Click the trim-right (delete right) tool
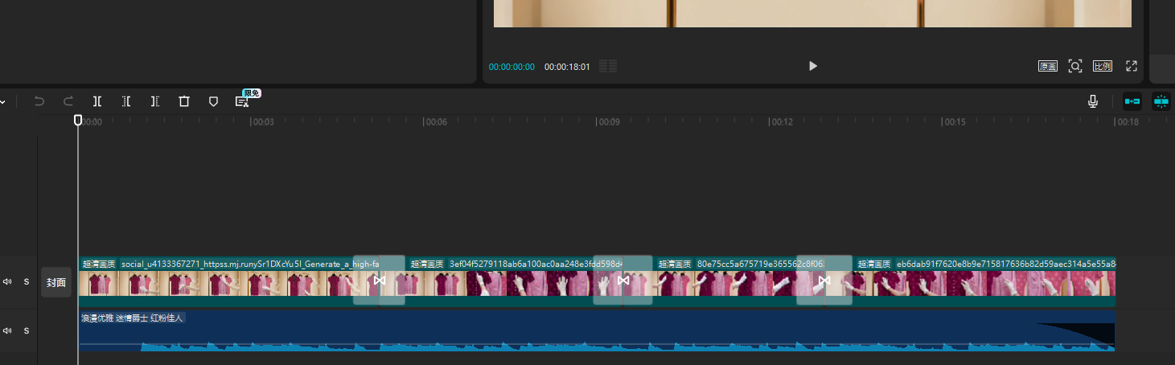This screenshot has height=365, width=1175. click(x=155, y=101)
